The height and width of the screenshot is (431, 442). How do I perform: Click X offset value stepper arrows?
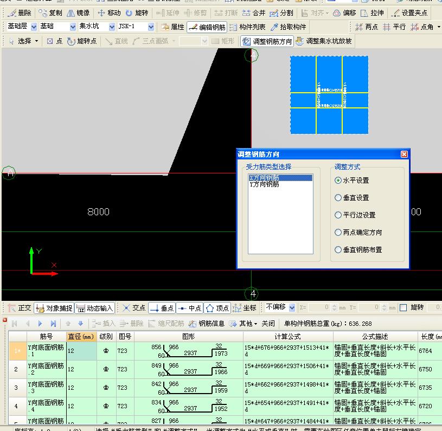[x=334, y=307]
